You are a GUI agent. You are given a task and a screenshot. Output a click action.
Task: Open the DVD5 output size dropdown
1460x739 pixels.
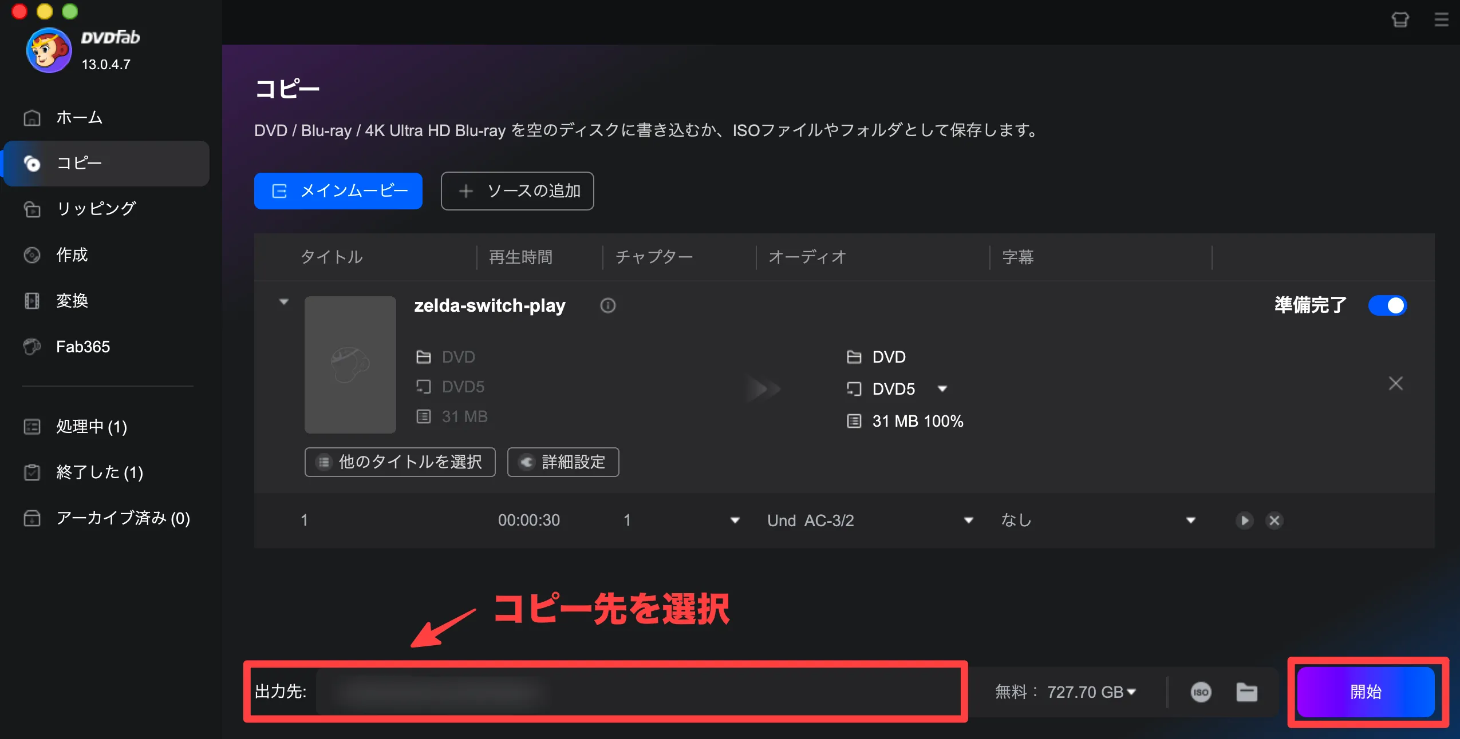(x=942, y=389)
